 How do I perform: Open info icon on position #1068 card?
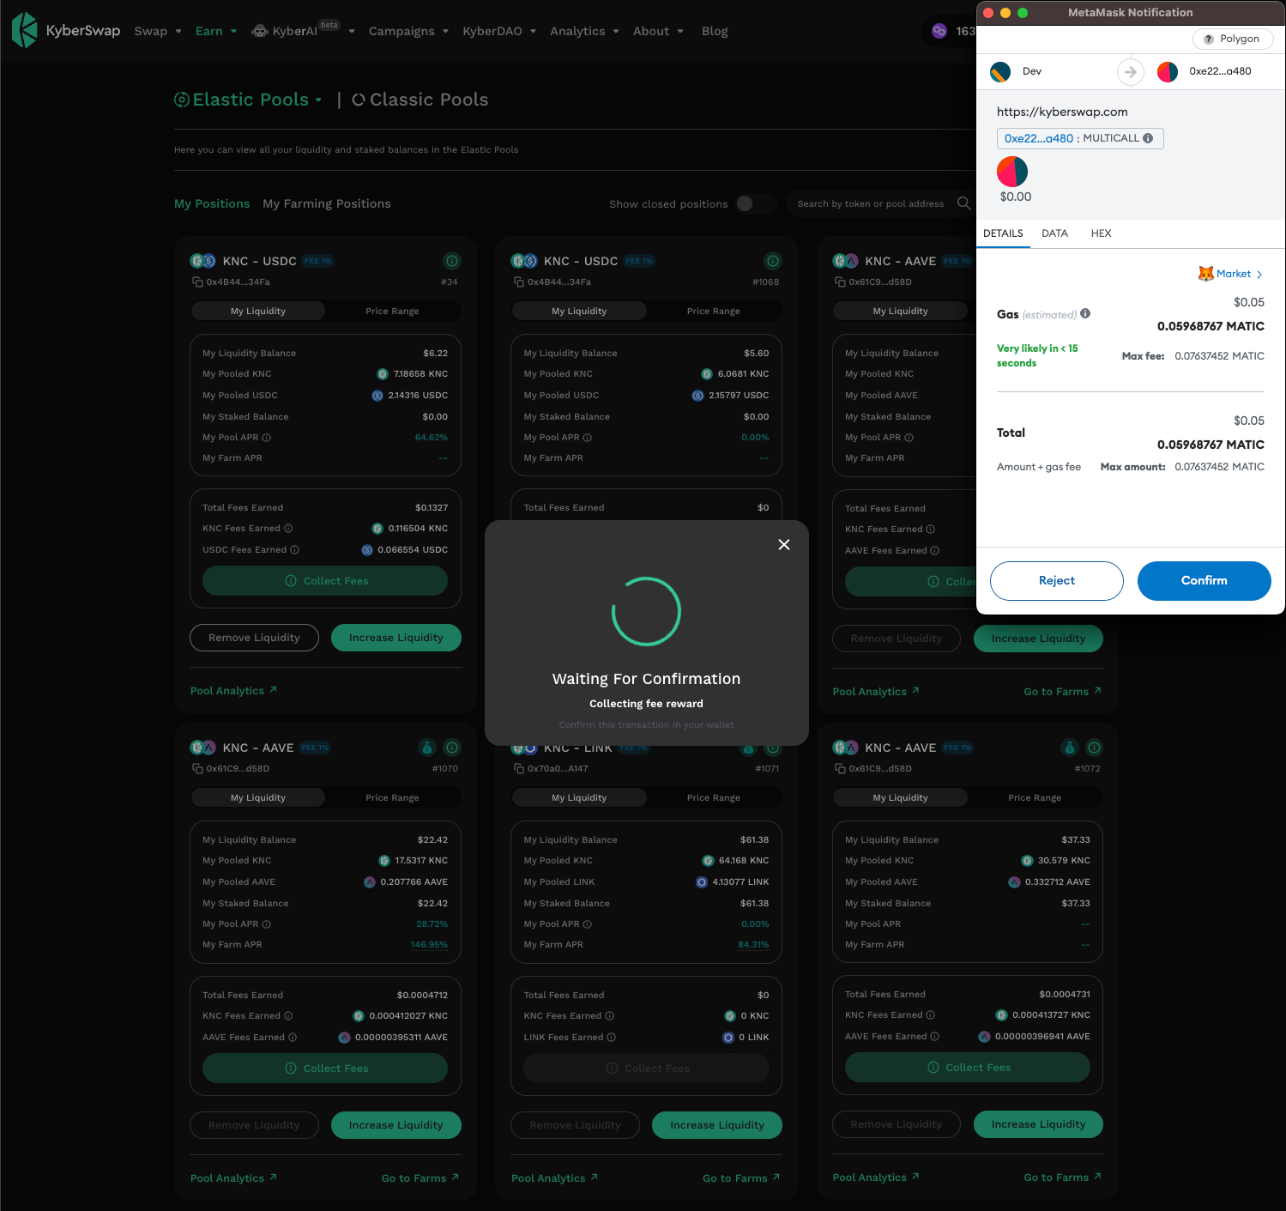(773, 261)
